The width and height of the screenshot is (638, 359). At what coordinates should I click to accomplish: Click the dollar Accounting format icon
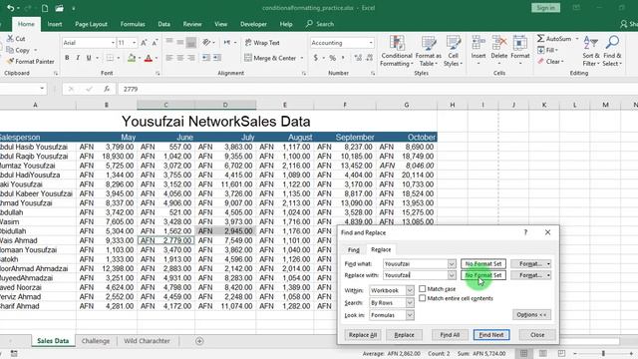[x=316, y=58]
